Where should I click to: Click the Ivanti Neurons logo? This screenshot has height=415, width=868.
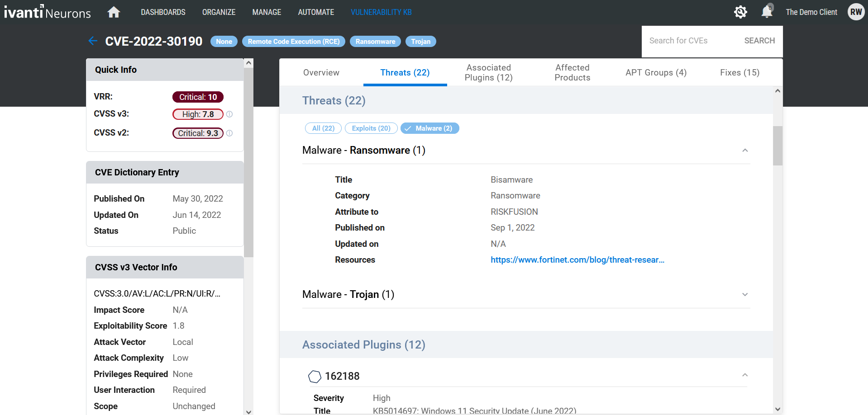pos(48,12)
